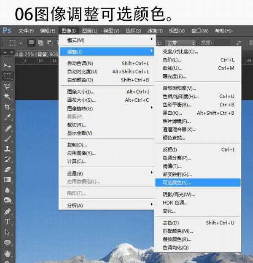This screenshot has height=263, width=253.
Task: Open the 滤镜 menu in menu bar
Action: pos(155,31)
